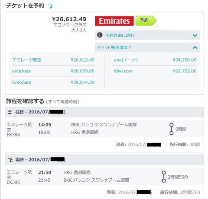Click the ¥28,099.00 airtickets price
208x199 pixels.
point(82,71)
